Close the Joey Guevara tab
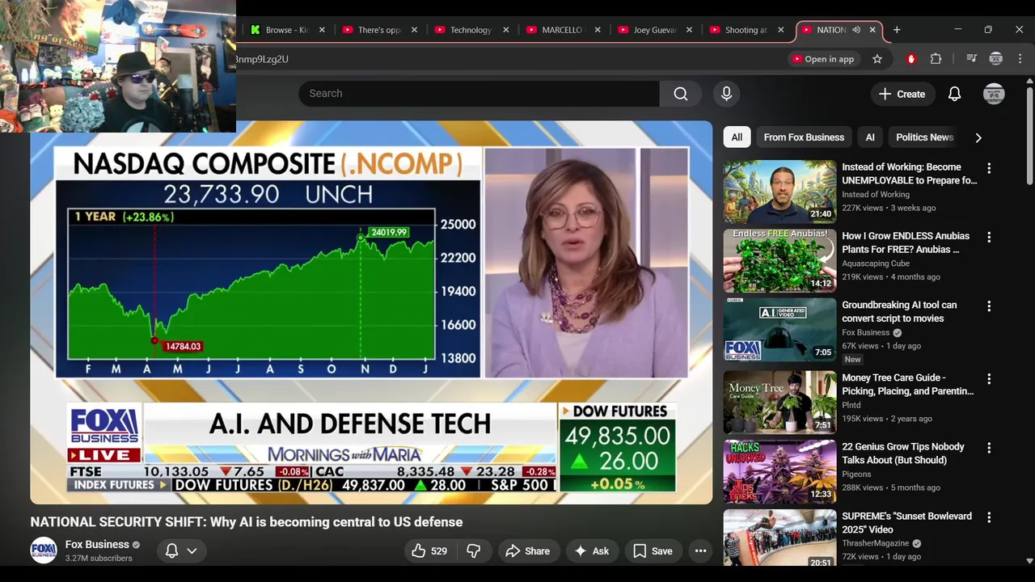 coord(689,30)
